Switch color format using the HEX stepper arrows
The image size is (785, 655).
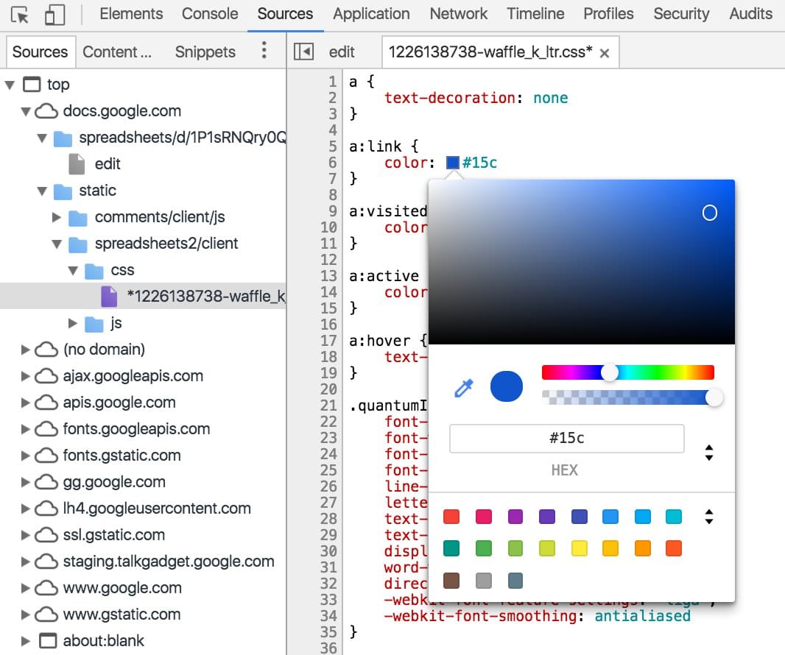click(708, 453)
